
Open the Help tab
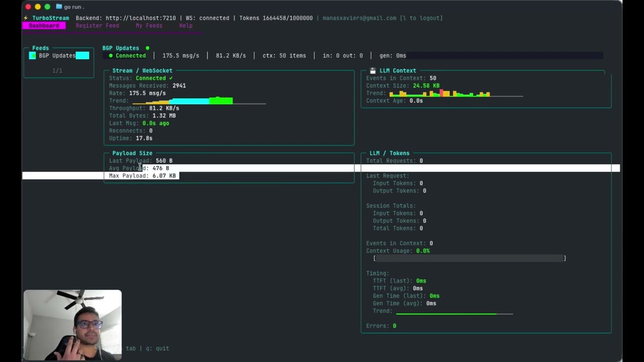[186, 26]
